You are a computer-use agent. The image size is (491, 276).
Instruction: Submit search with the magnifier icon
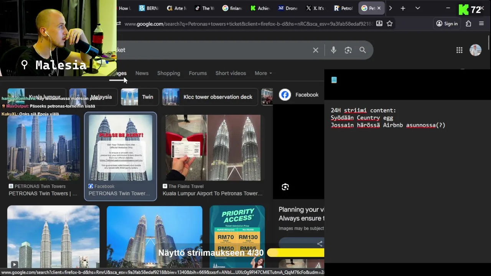(362, 50)
